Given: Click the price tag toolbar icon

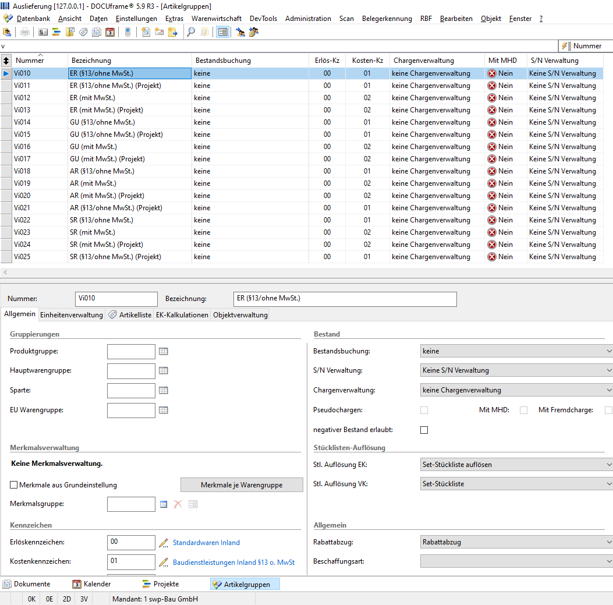Looking at the screenshot, I should click(x=83, y=32).
